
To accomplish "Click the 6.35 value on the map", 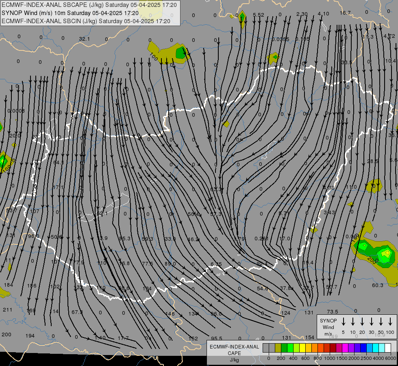I will pos(216,264).
